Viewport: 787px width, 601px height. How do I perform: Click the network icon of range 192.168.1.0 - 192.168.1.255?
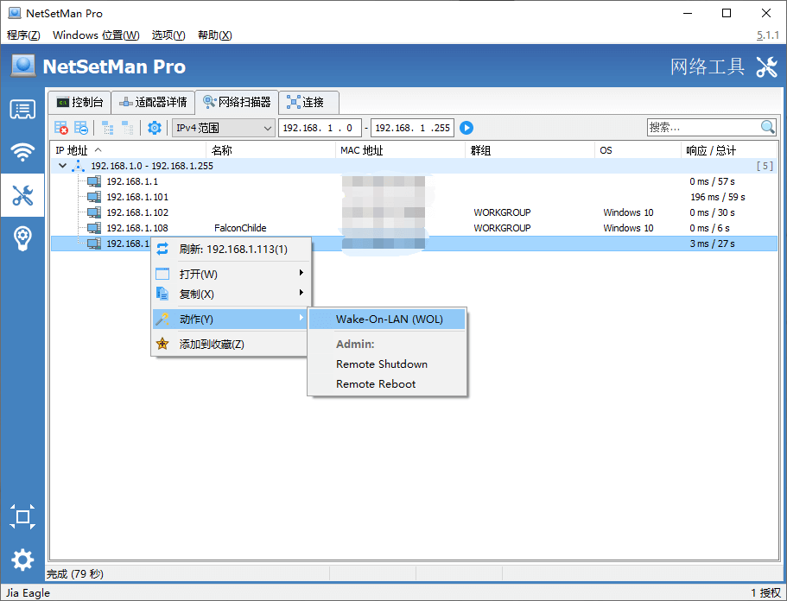pyautogui.click(x=78, y=166)
